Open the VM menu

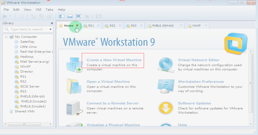click(x=38, y=10)
